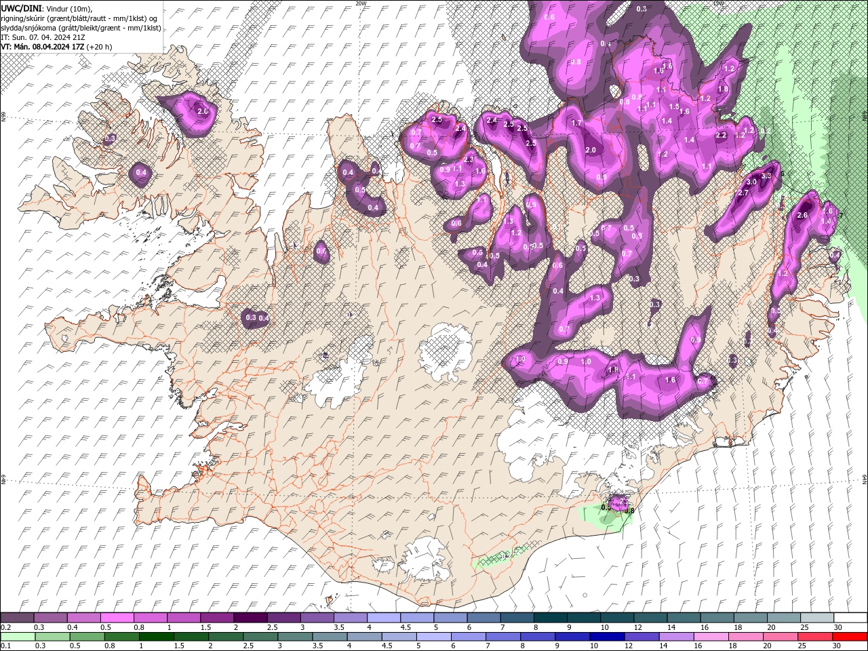Click the 3.3 snowfall value on the map

(x=767, y=176)
